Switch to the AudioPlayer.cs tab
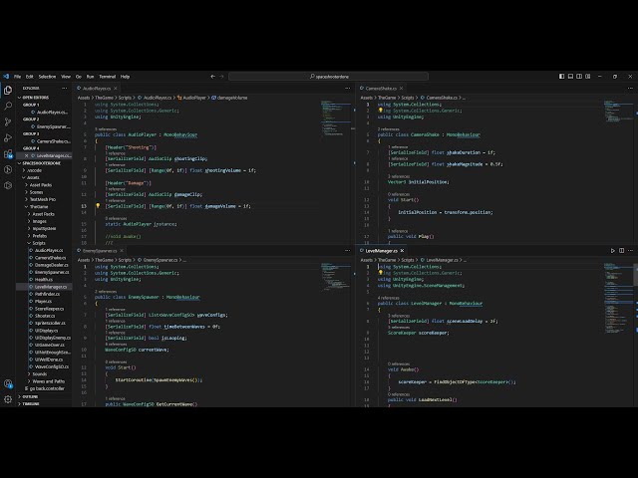The image size is (638, 478). [97, 89]
